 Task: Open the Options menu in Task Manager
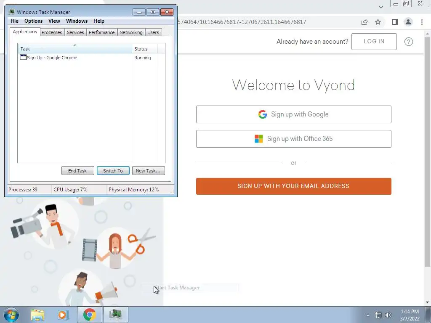34,21
